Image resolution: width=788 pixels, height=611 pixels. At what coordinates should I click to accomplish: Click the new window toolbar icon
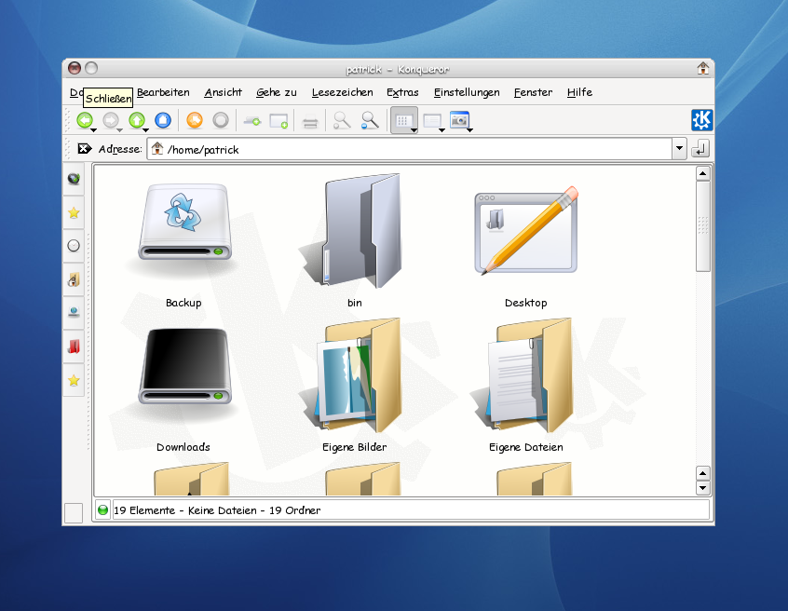279,120
